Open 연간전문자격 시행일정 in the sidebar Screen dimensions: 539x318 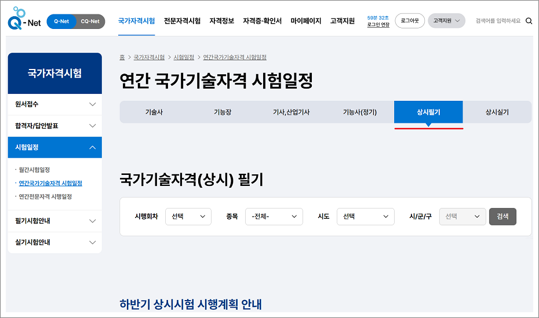[x=45, y=197]
